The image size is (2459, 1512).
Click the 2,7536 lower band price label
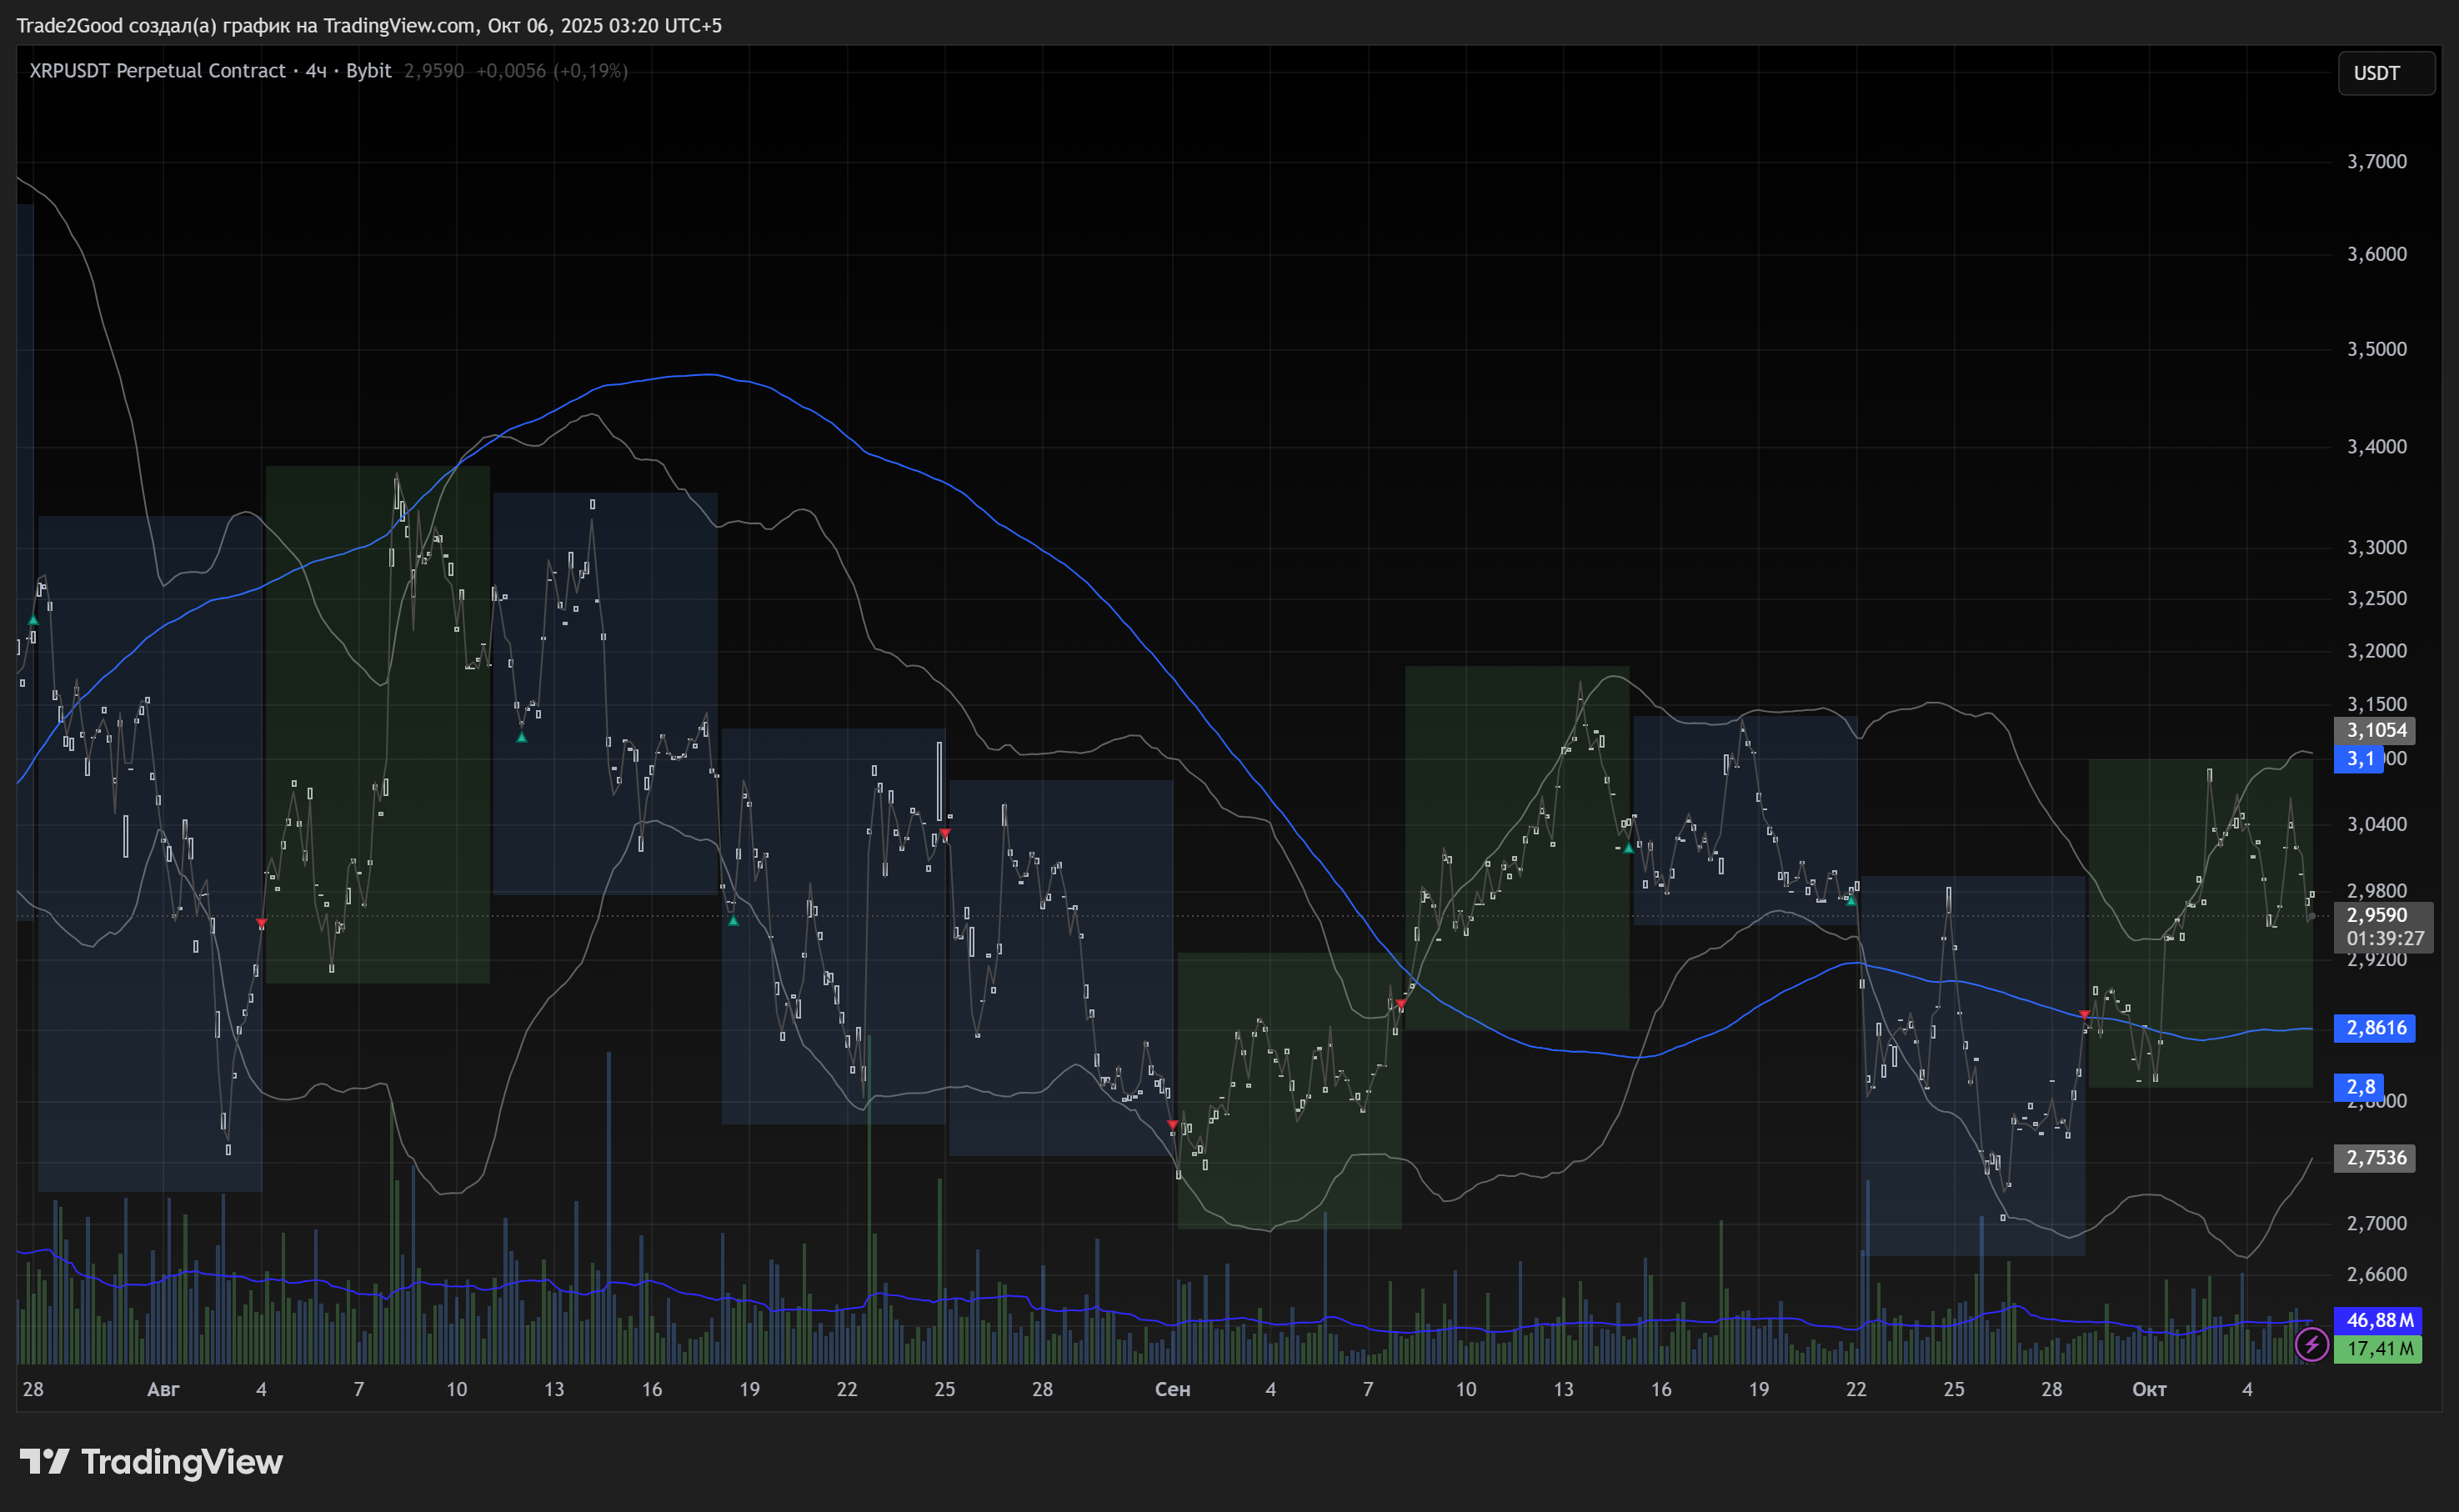(x=2375, y=1158)
